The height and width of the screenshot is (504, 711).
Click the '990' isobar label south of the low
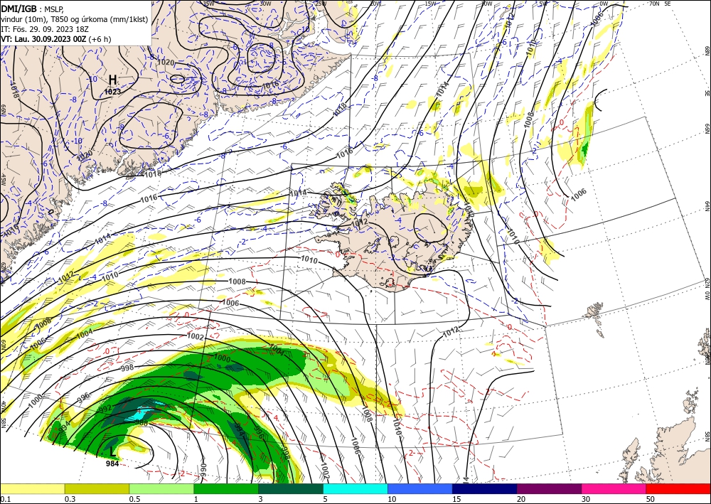click(203, 470)
